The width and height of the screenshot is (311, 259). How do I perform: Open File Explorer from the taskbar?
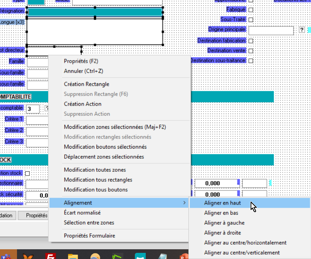click(73, 256)
